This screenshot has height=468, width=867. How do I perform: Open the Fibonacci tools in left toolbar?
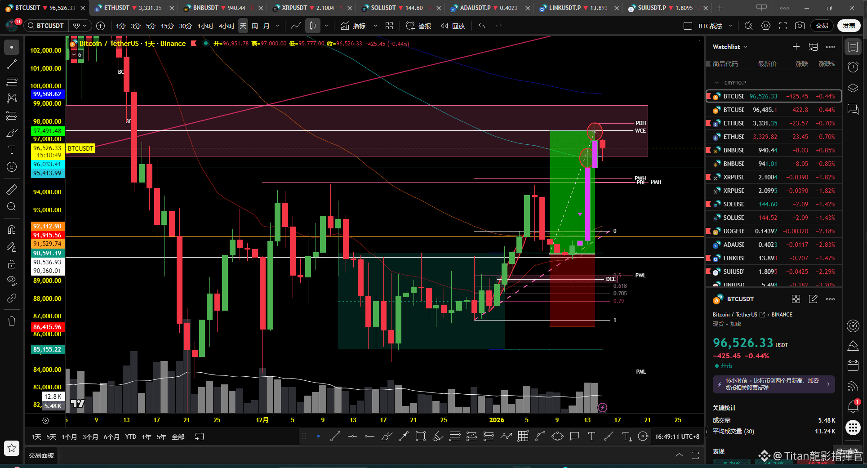coord(12,81)
